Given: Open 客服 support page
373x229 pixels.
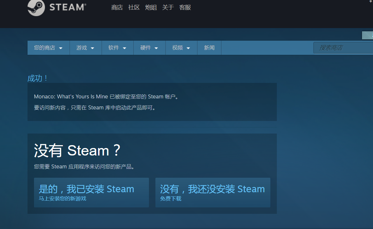Looking at the screenshot, I should [185, 7].
